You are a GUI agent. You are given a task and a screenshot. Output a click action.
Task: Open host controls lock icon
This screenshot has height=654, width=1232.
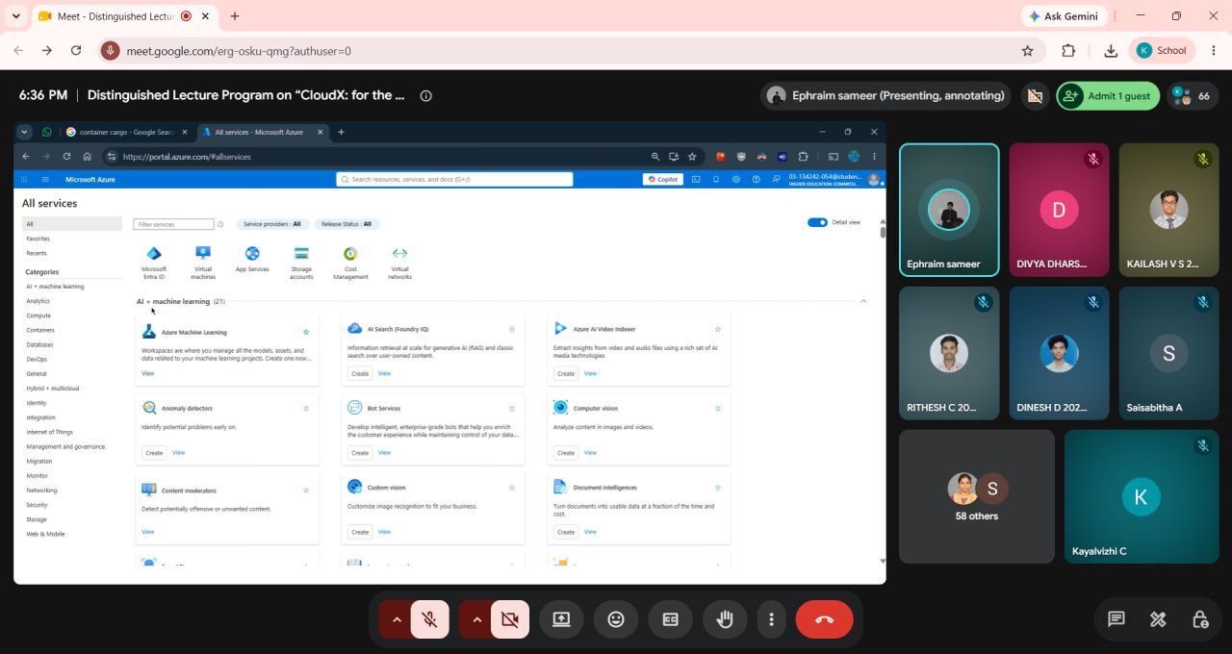click(1200, 619)
